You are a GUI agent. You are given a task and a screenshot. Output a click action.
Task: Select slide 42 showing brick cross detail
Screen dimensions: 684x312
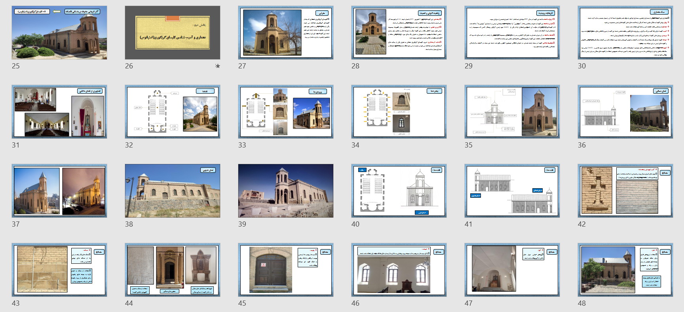[x=625, y=191]
